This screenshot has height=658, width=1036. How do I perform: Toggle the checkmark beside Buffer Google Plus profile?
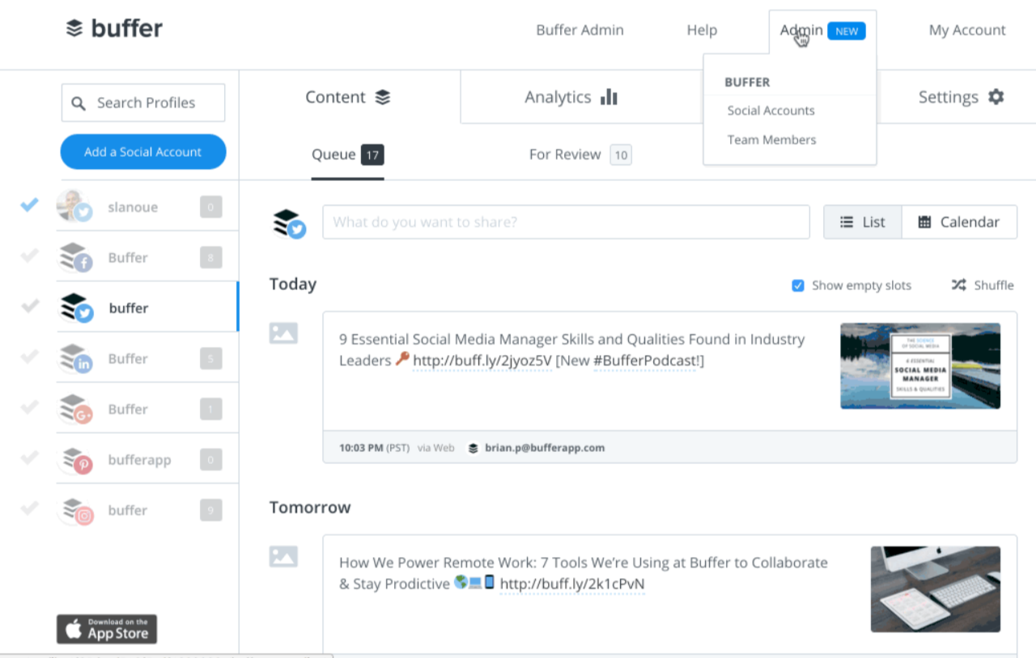pos(29,407)
